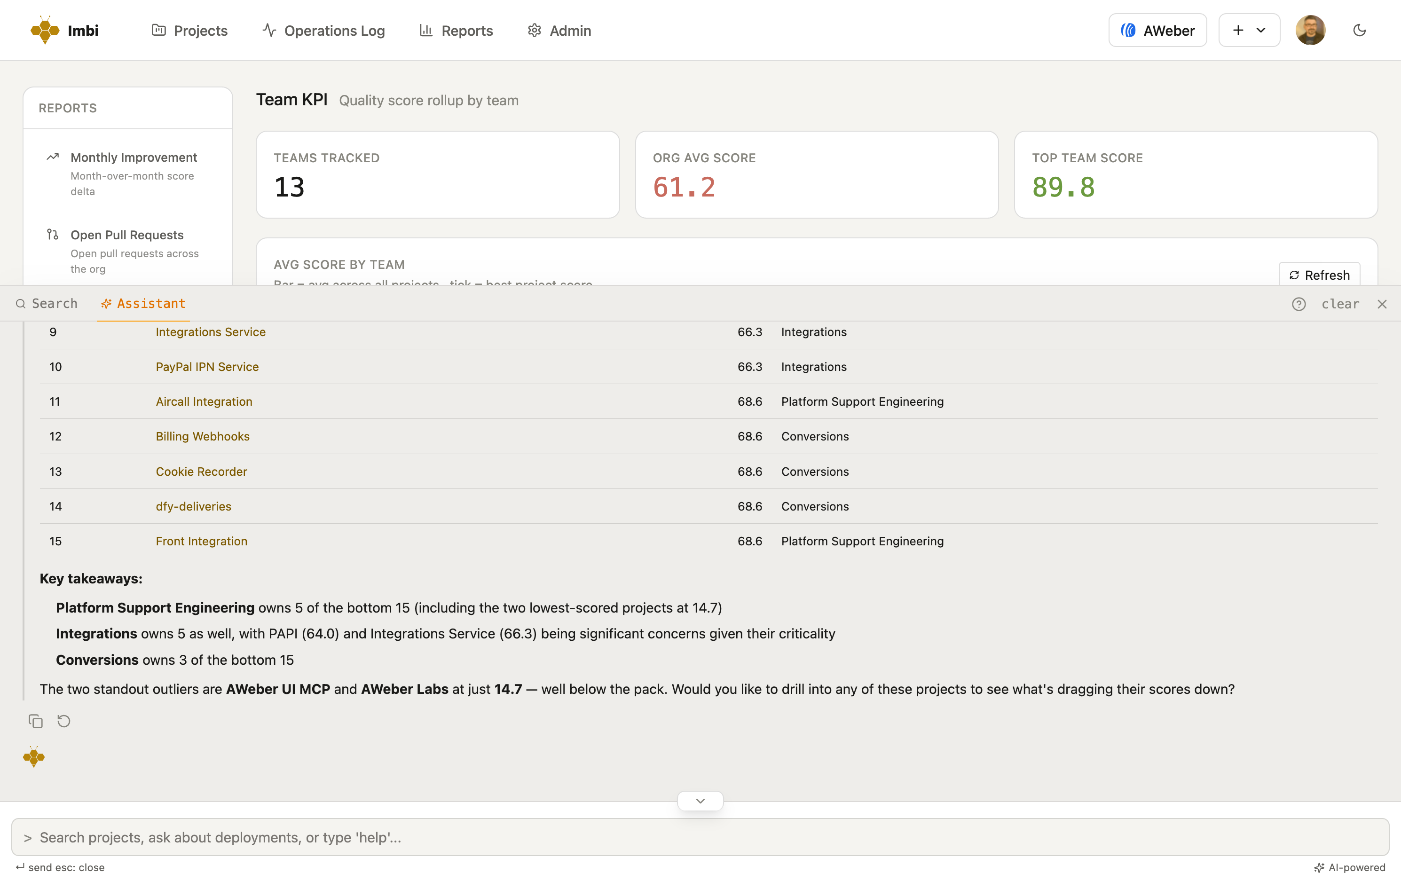Copy the assistant response

35,721
